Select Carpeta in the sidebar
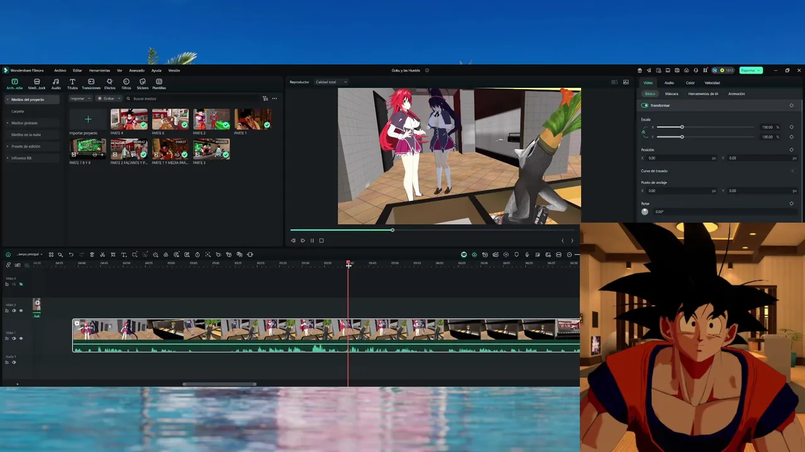This screenshot has height=452, width=805. (x=18, y=112)
